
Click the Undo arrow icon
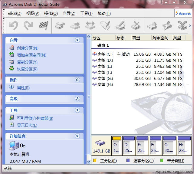[x=13, y=26]
